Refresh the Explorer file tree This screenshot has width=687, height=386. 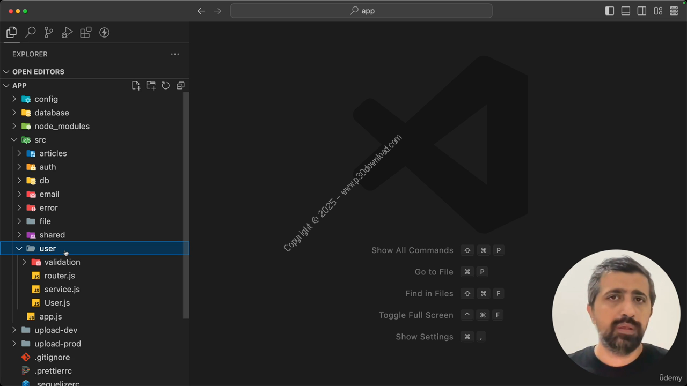[x=166, y=85]
